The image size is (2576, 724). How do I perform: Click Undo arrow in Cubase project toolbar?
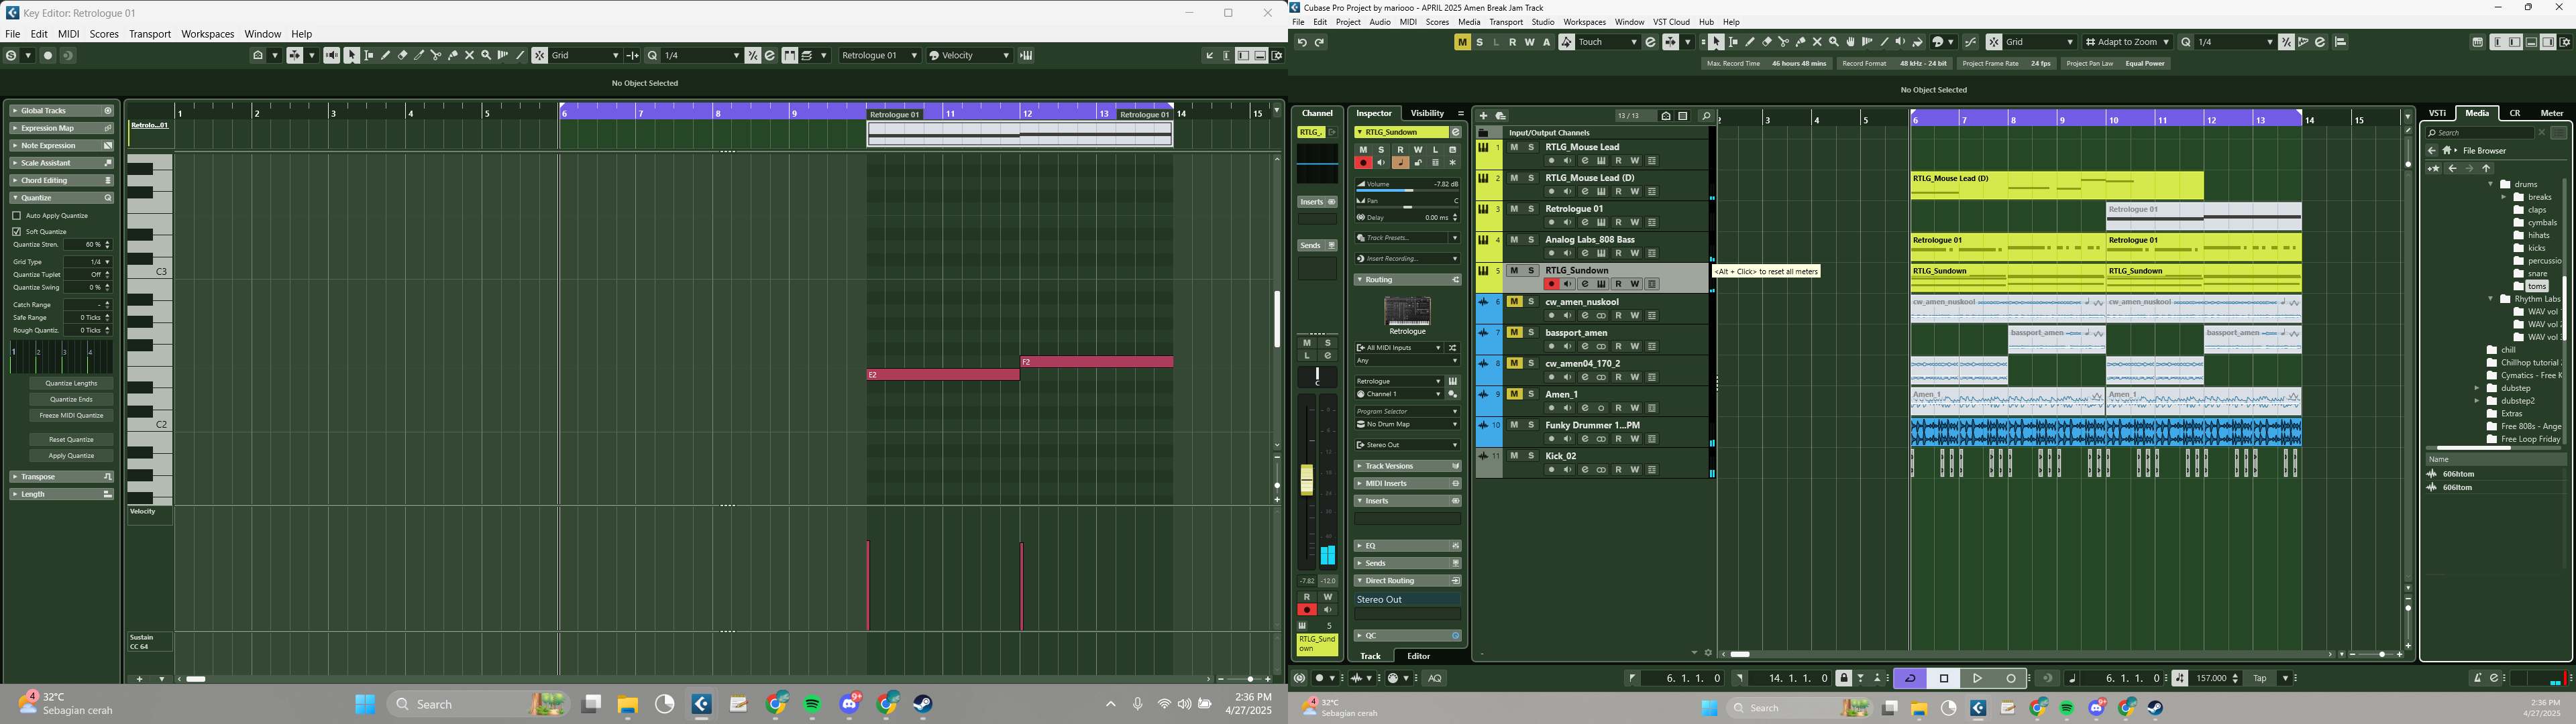(1302, 42)
